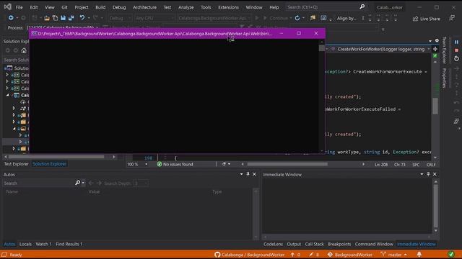Switch to the Find Results 1 tab
Viewport: 462px width, 259px height.
(69, 244)
